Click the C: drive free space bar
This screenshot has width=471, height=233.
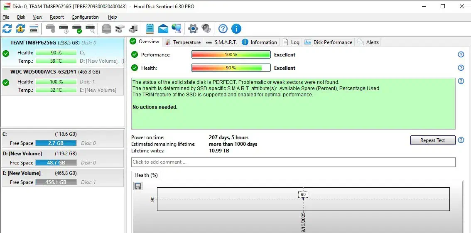tap(56, 143)
